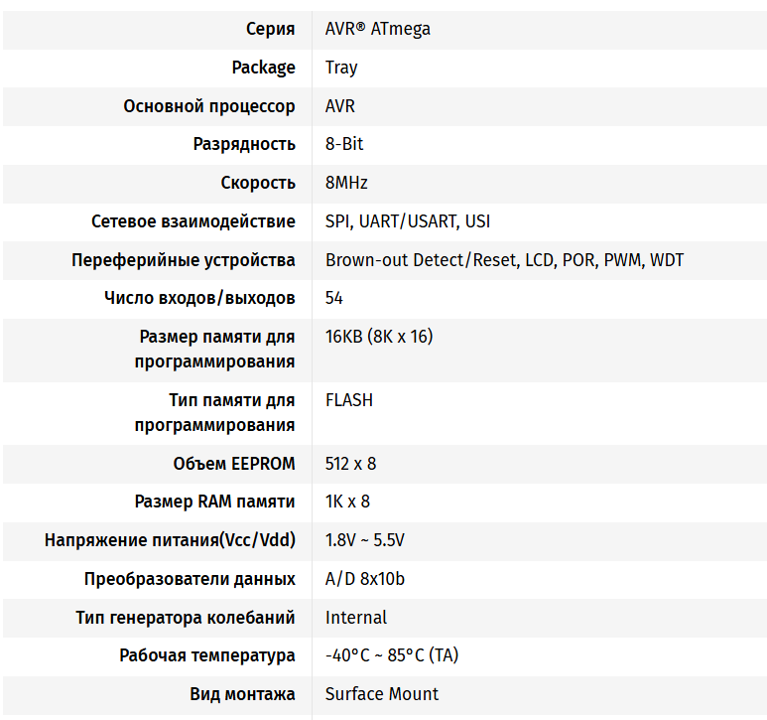The height and width of the screenshot is (720, 767).
Task: Click 'SPI, UART/USART, USI' connectivity value
Action: [408, 221]
